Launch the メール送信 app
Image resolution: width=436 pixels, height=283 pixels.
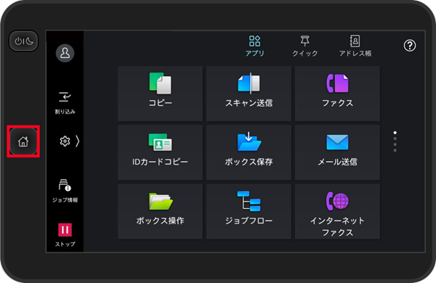337,152
